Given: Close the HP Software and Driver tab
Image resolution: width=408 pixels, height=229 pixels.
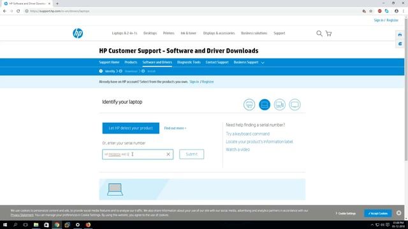Looking at the screenshot, I should point(49,4).
